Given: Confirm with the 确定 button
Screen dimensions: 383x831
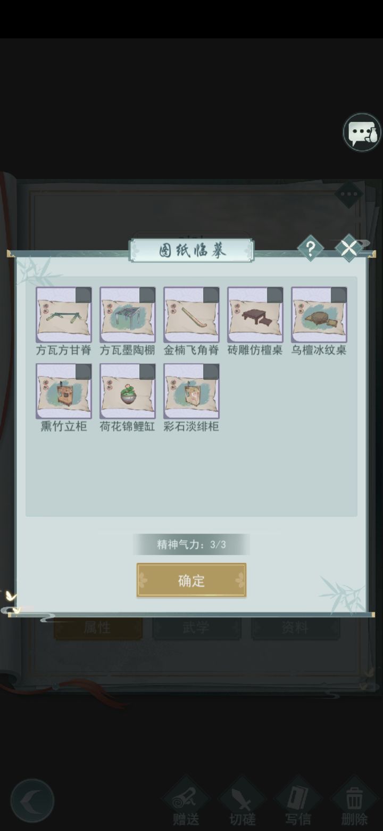Looking at the screenshot, I should tap(191, 580).
